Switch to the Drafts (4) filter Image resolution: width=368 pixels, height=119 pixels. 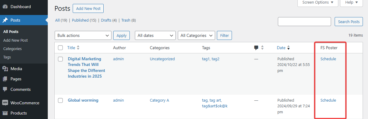[x=109, y=20]
